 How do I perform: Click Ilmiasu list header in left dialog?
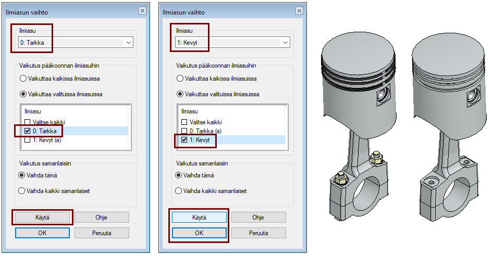(x=33, y=111)
